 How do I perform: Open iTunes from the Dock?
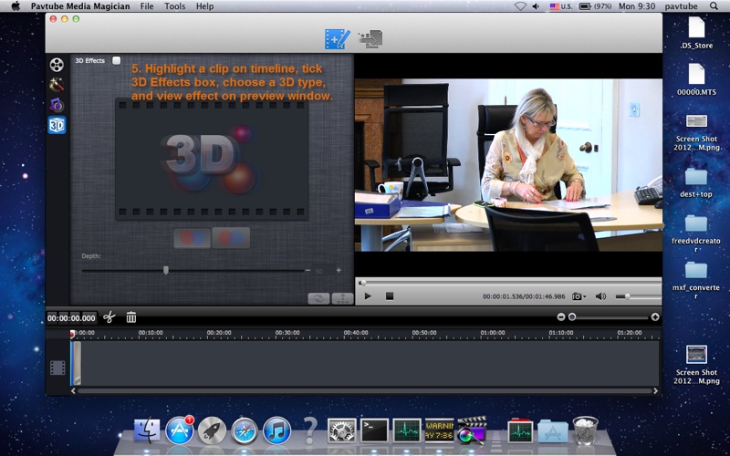click(x=277, y=430)
